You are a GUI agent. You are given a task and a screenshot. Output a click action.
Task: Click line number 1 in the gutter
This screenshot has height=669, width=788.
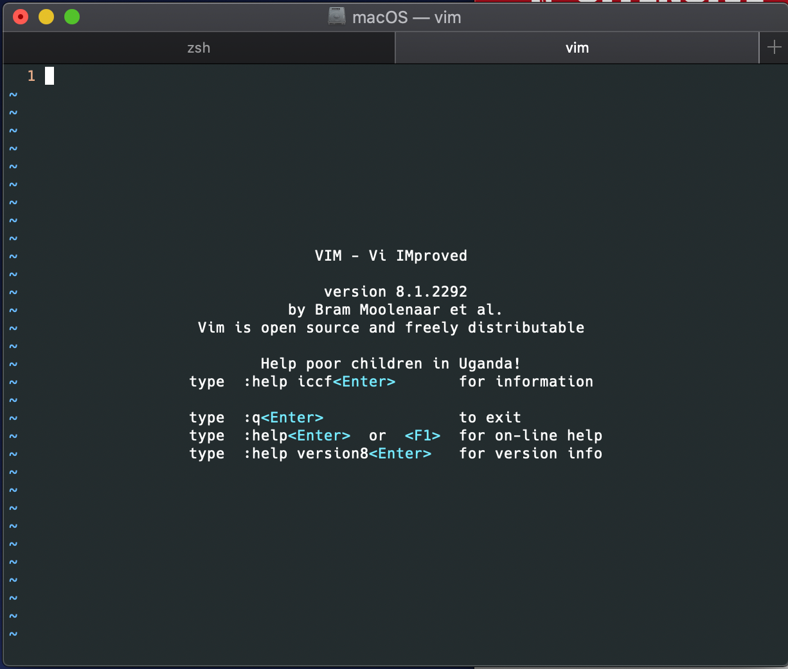tap(30, 75)
